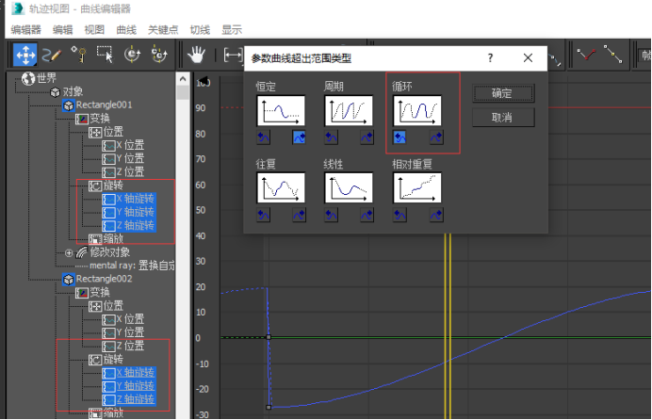The width and height of the screenshot is (652, 420).
Task: Click the red-line tangent tool icon
Action: [586, 54]
